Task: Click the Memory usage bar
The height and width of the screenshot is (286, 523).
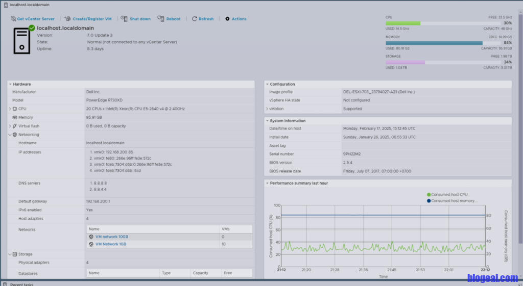Action: [x=434, y=43]
